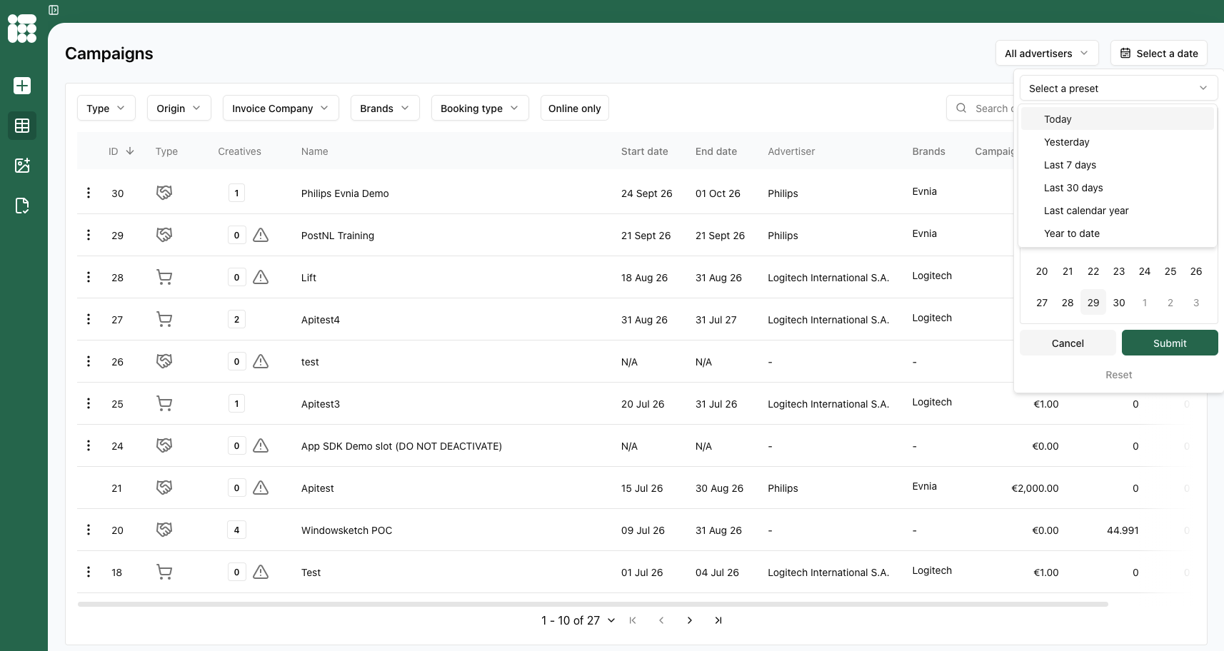Open the create new plus icon in sidebar
The image size is (1224, 651).
tap(22, 86)
